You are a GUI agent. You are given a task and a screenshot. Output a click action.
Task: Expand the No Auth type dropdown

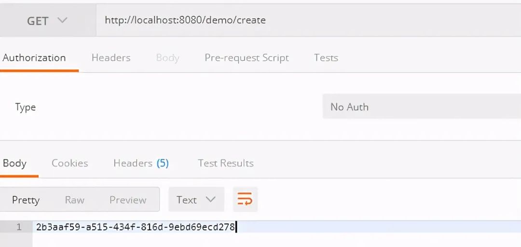[x=421, y=107]
